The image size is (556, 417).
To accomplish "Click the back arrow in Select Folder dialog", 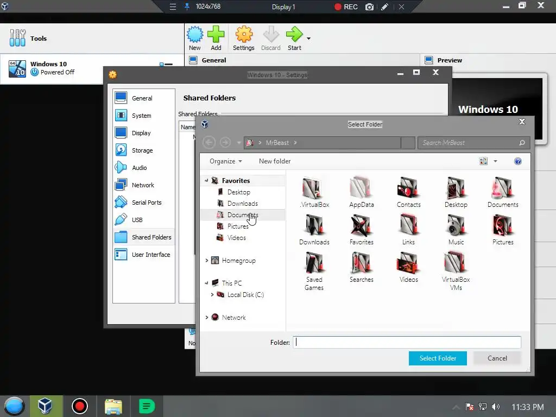I will (209, 143).
